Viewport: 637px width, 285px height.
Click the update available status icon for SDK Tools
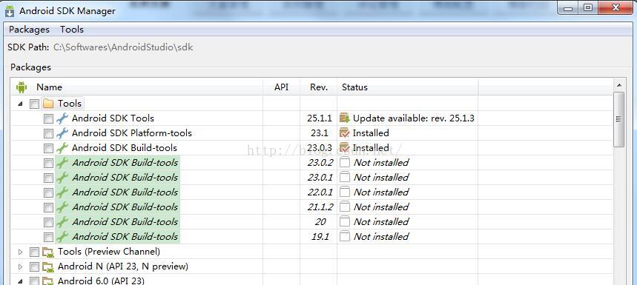coord(345,118)
